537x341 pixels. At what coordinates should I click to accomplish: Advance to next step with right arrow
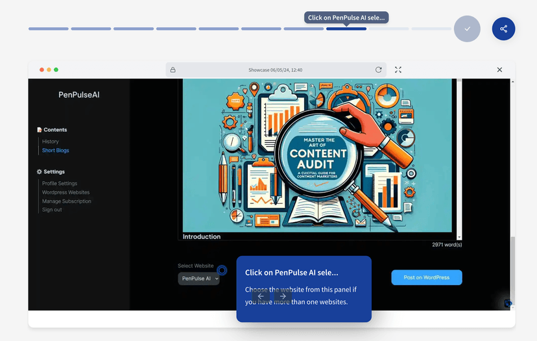[x=283, y=296]
